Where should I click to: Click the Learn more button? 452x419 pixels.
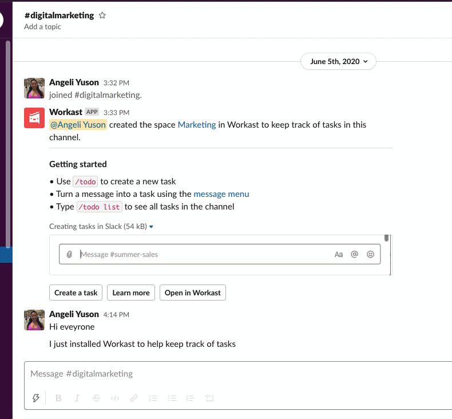131,292
